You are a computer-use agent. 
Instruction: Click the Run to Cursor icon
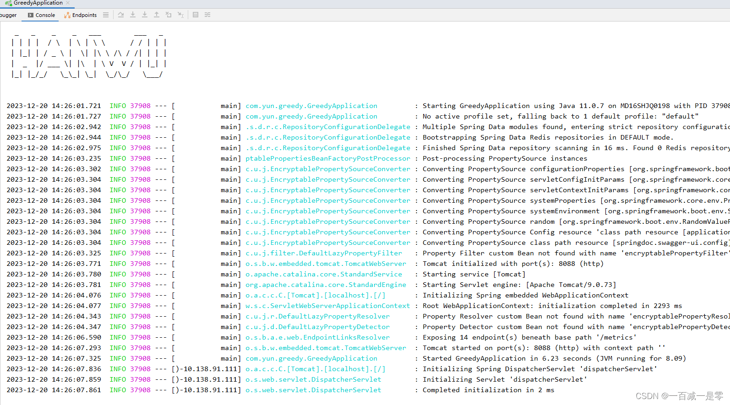[180, 15]
